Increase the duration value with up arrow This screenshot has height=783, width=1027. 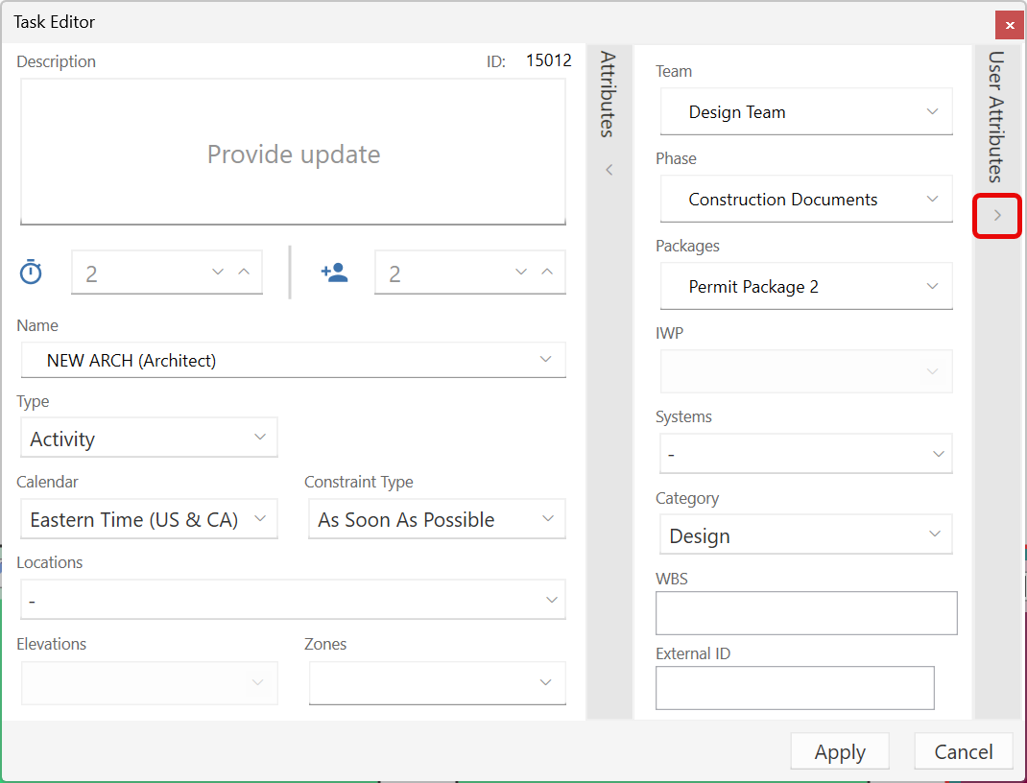(x=245, y=272)
